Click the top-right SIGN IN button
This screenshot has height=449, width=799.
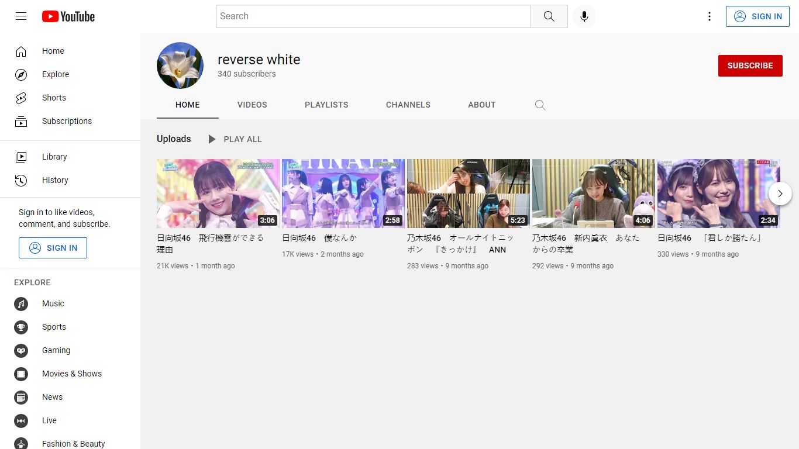(757, 16)
